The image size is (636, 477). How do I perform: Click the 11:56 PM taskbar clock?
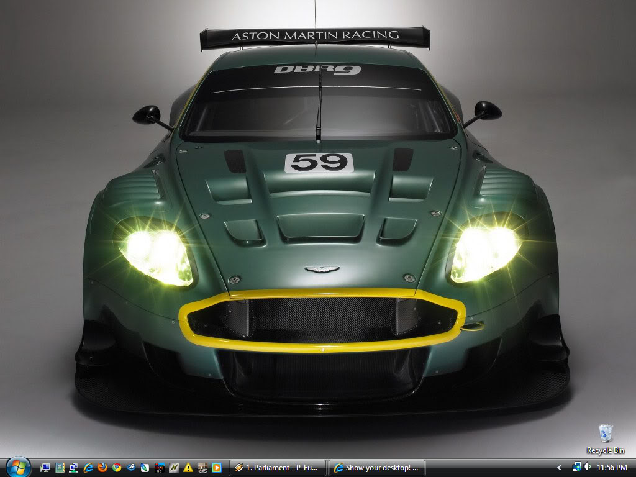(612, 468)
